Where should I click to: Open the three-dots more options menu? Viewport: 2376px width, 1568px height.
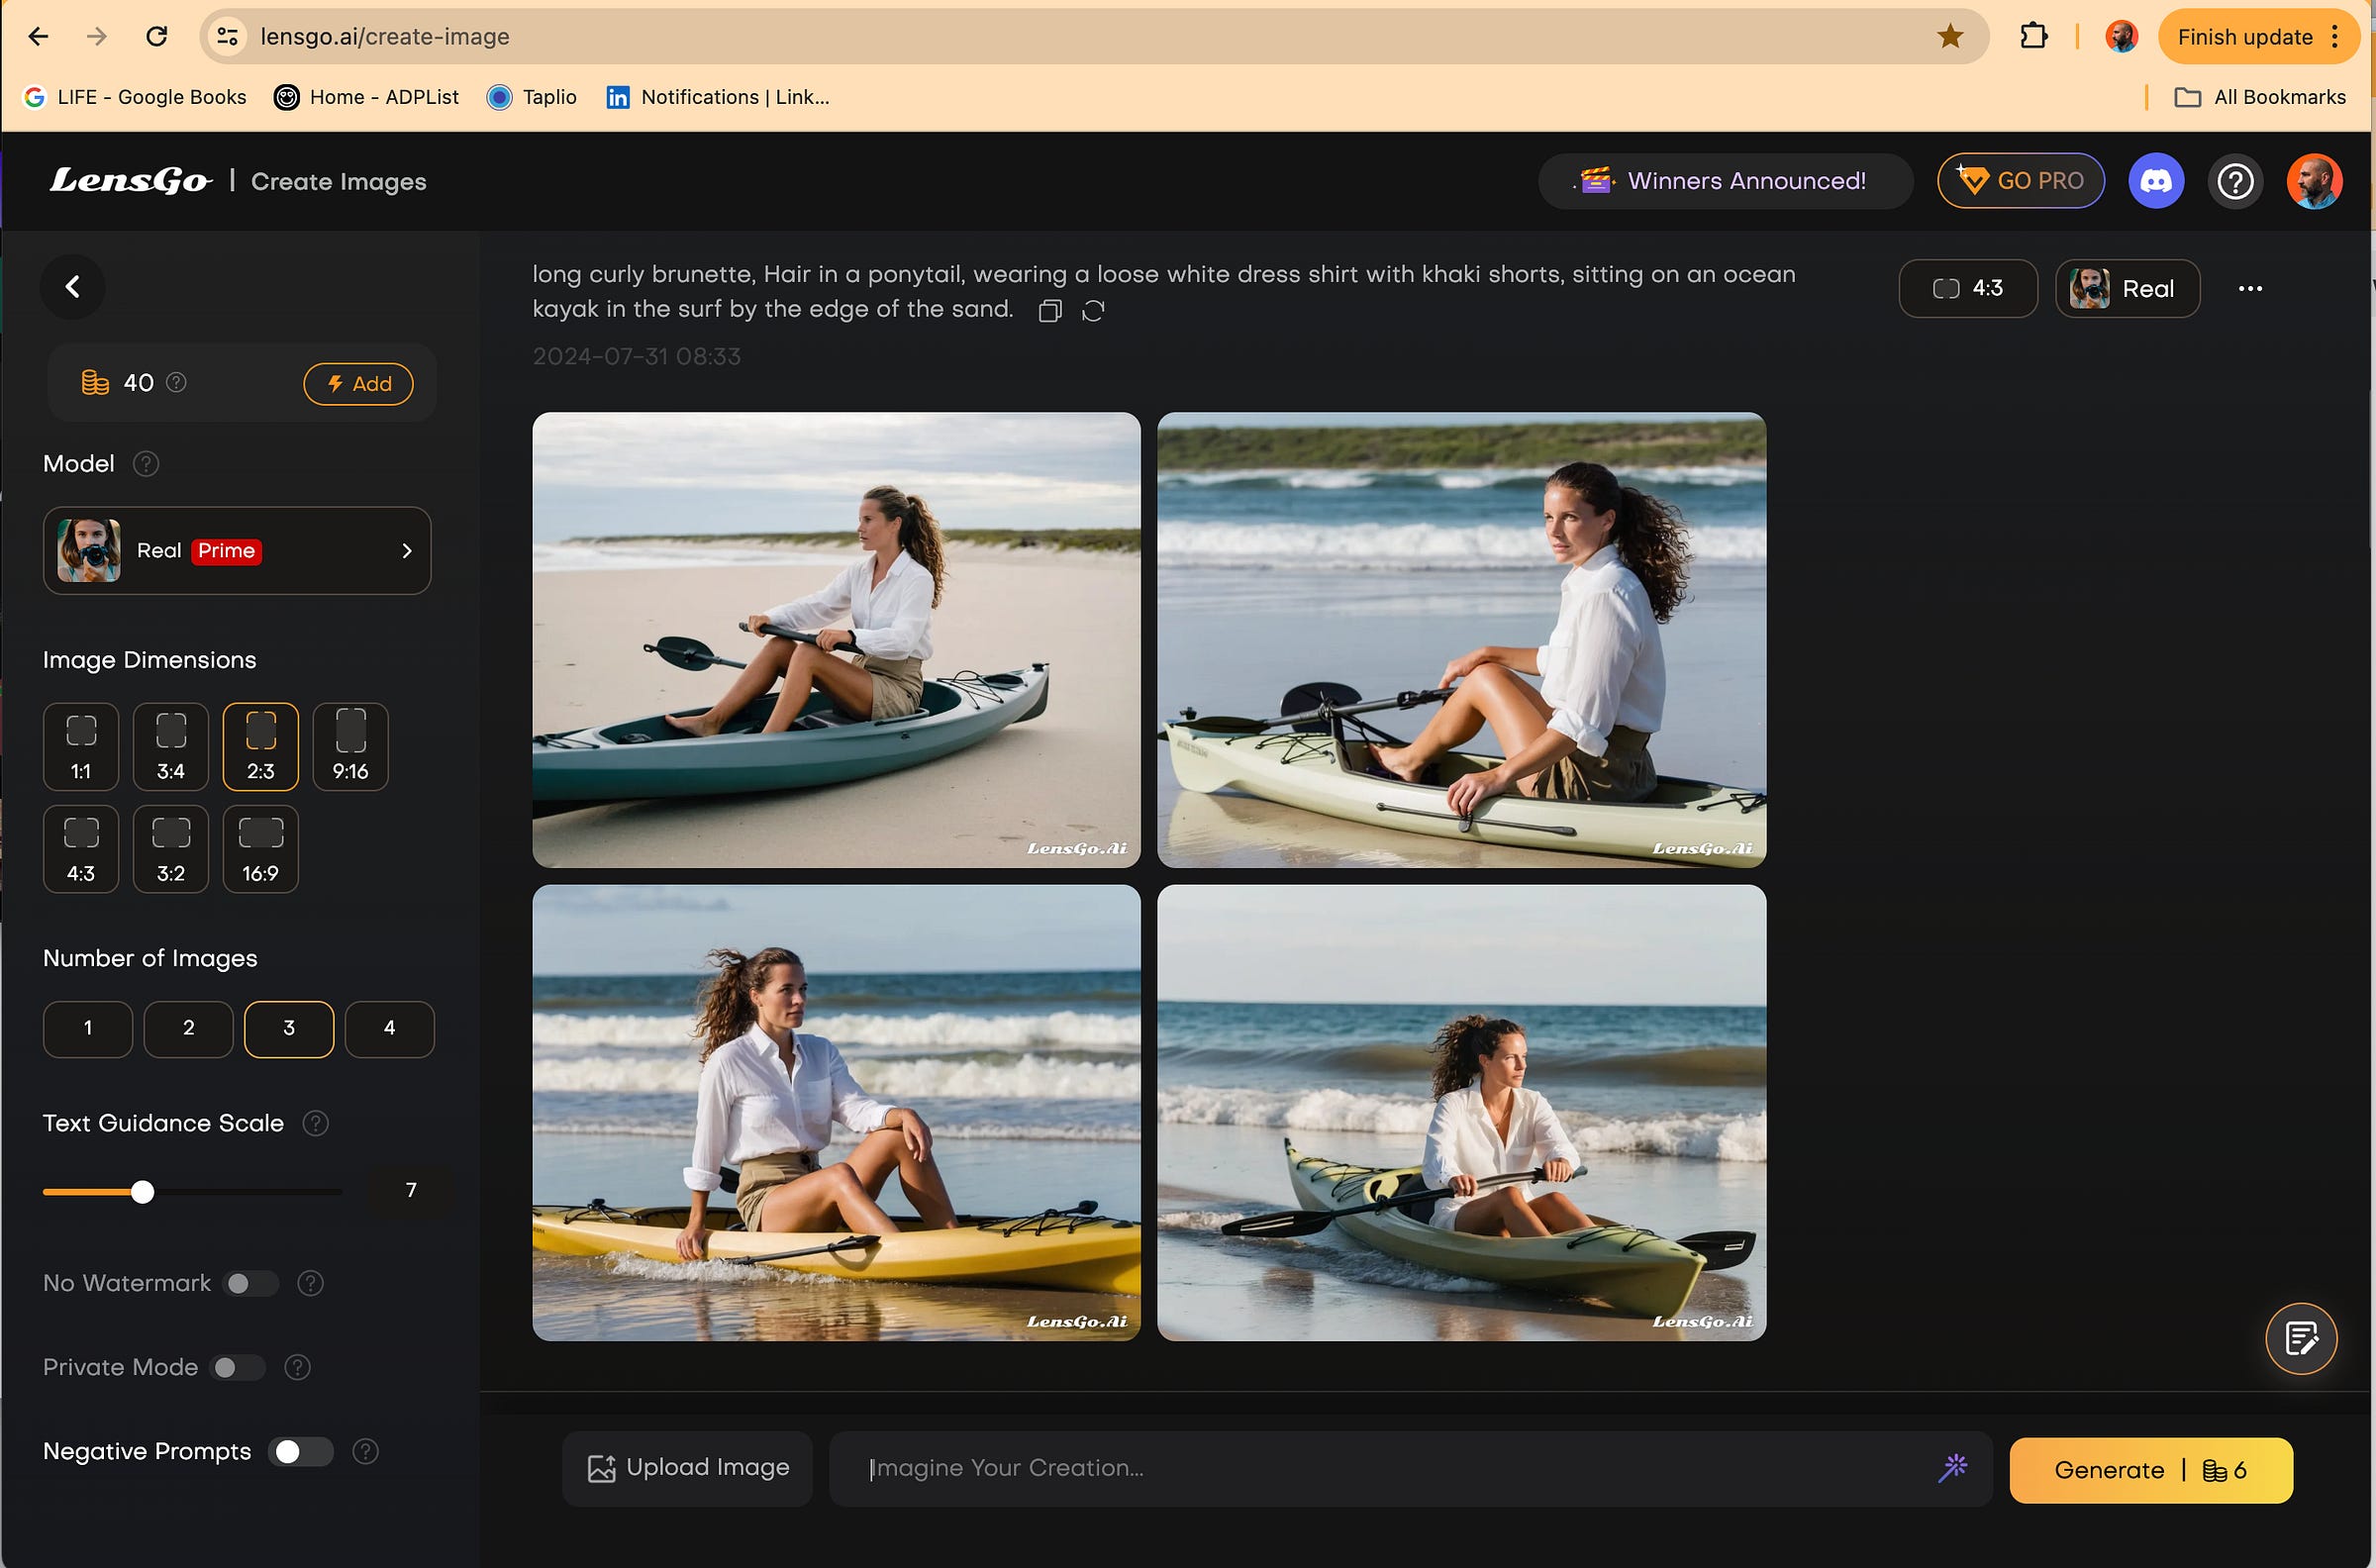[2250, 288]
